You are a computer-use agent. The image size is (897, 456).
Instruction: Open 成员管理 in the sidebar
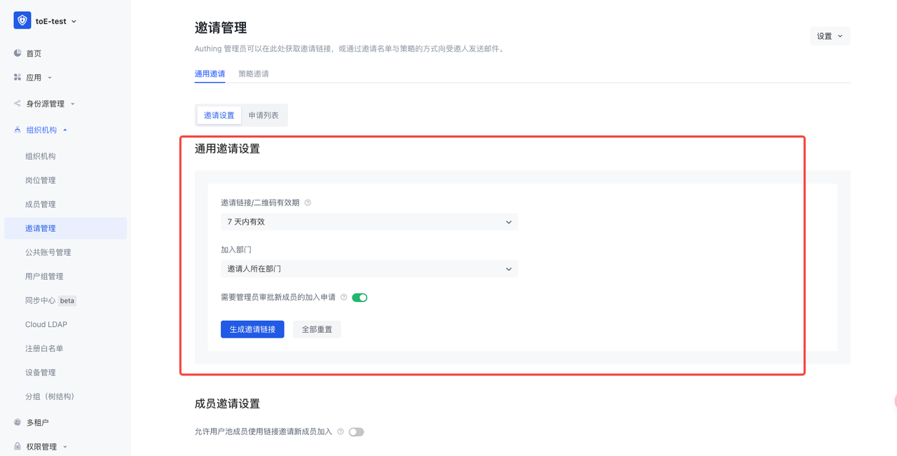pos(41,205)
